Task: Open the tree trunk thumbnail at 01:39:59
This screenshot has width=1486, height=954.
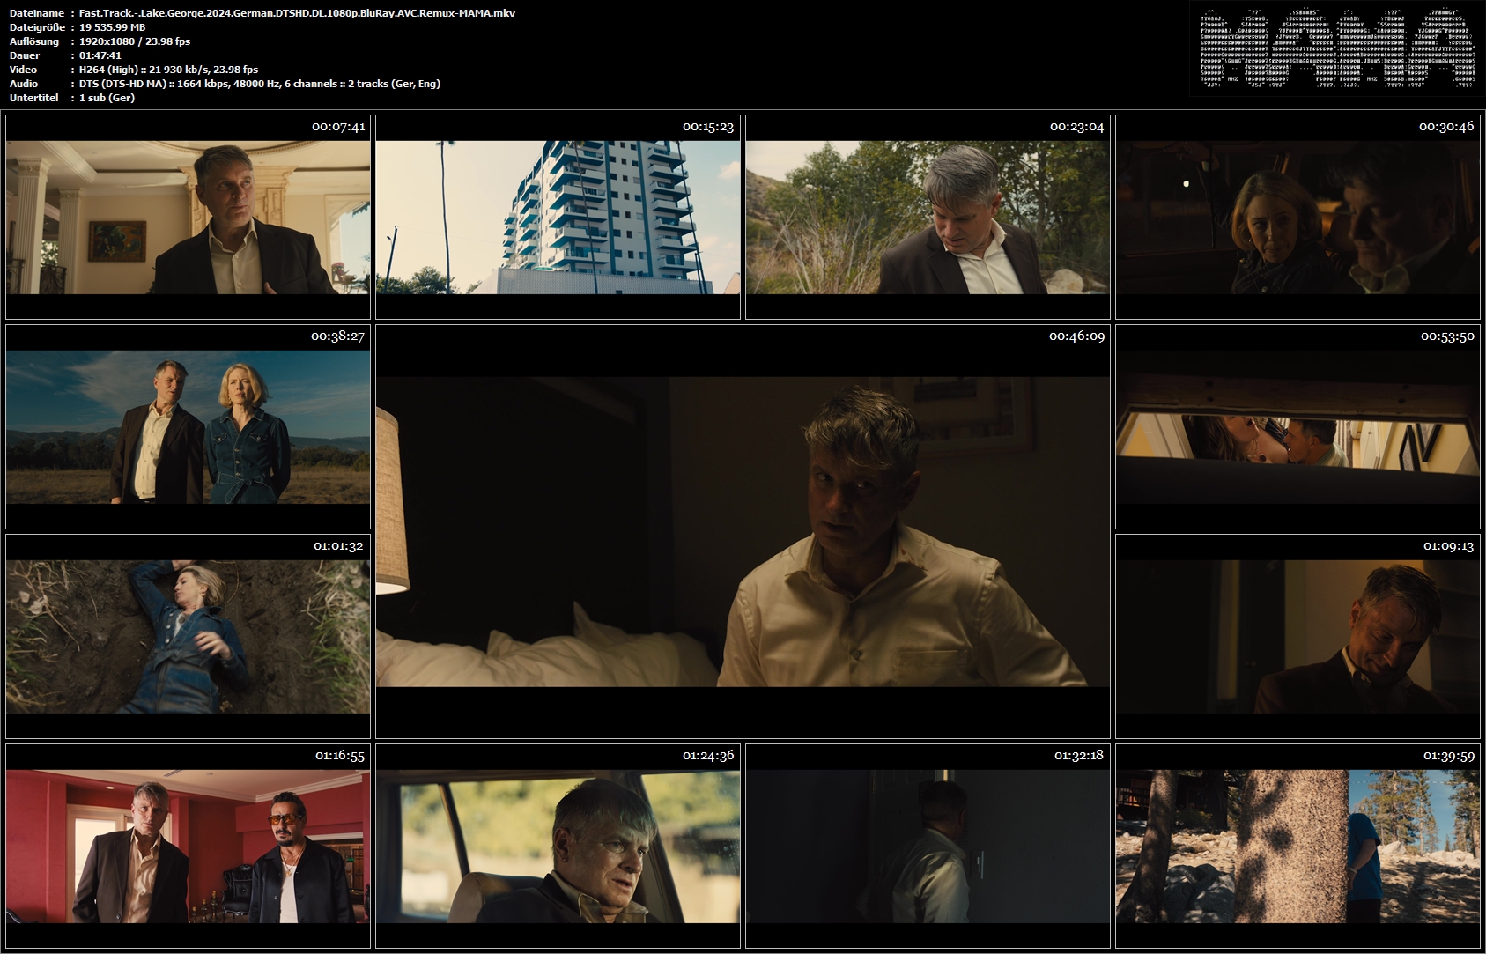Action: (1297, 846)
